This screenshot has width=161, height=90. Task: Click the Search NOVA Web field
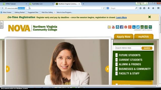[128, 48]
